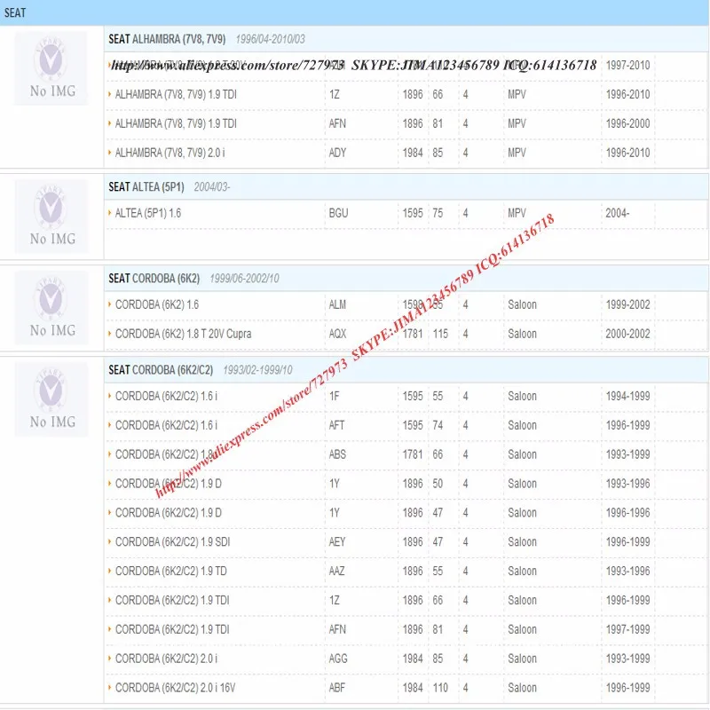Open the CORDOBA (6K2/C2) 2.0 i 16V link
The height and width of the screenshot is (710, 710).
(x=175, y=688)
